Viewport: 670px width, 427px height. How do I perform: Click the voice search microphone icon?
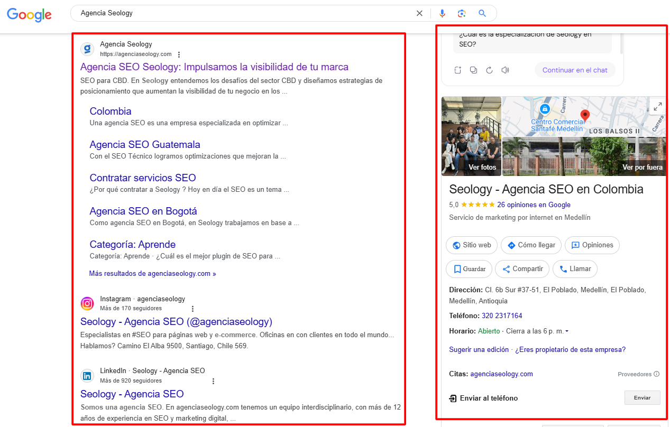tap(442, 13)
